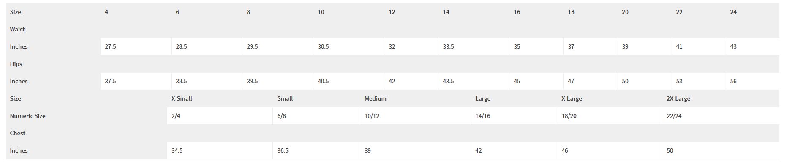This screenshot has width=787, height=164.
Task: Click the Chest row label
Action: (17, 133)
